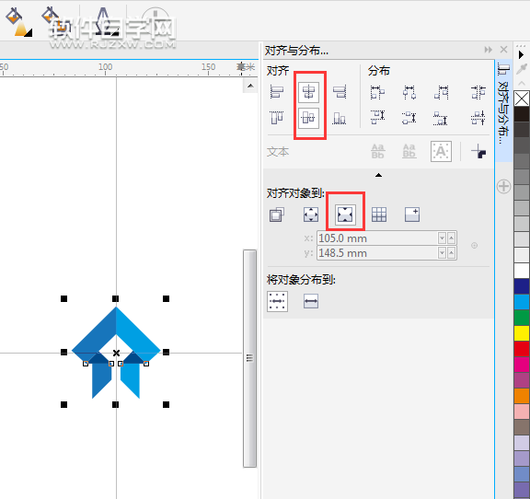Select the align bottom icon
This screenshot has width=530, height=499.
(340, 118)
